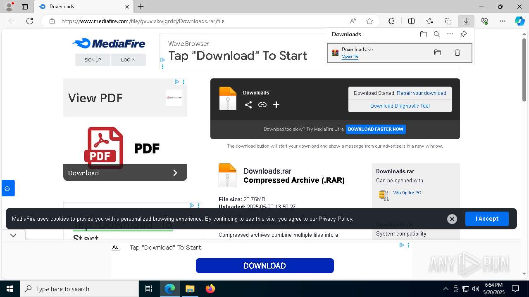Click the blue DOWNLOAD ad button
Screen dimensions: 529x297
[264, 266]
